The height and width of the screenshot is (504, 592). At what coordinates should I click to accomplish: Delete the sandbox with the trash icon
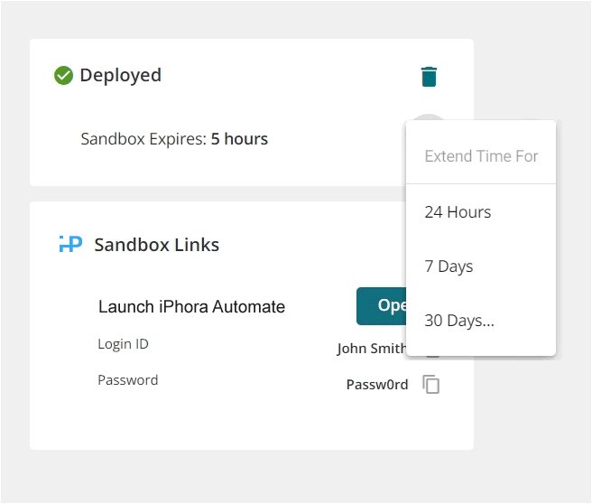[429, 77]
